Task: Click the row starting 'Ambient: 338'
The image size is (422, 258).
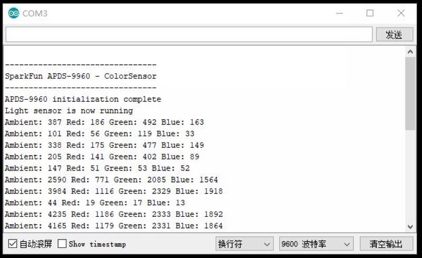Action: click(x=104, y=146)
